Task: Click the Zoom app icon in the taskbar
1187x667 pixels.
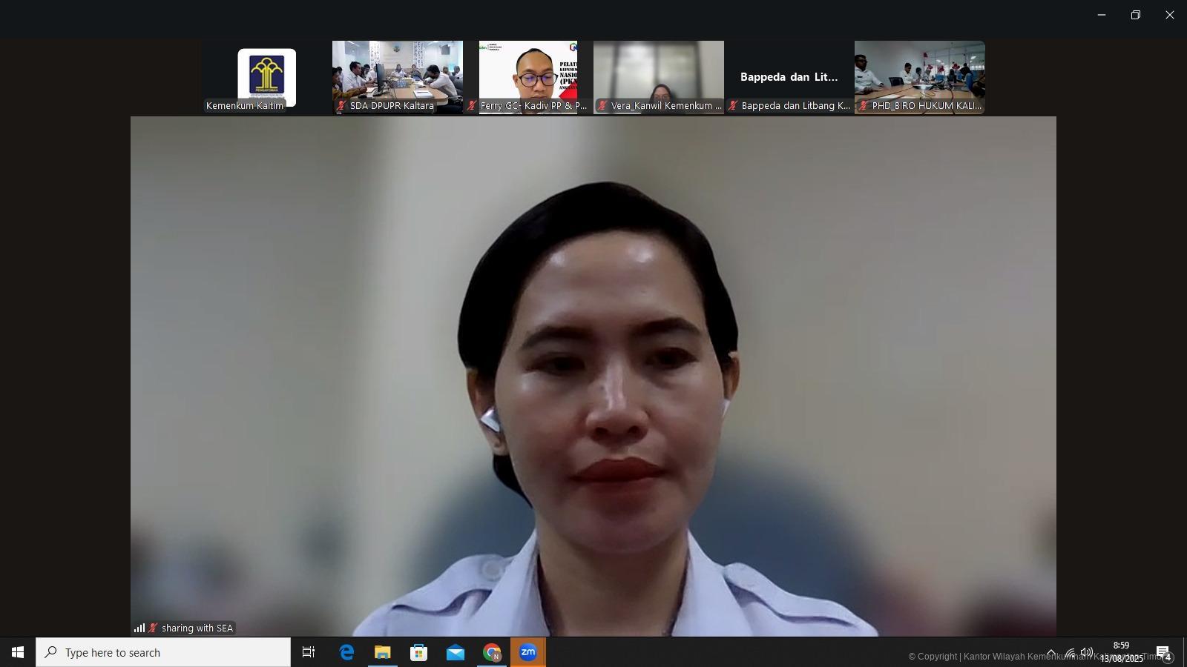Action: pyautogui.click(x=528, y=652)
